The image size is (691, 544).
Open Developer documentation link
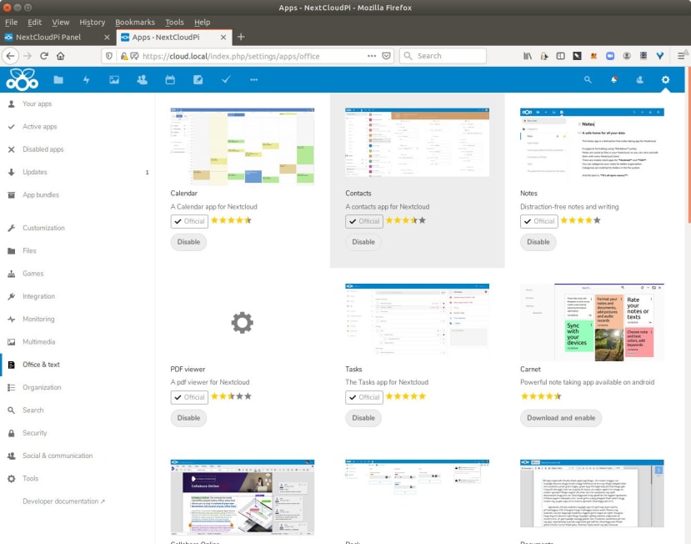click(x=64, y=501)
